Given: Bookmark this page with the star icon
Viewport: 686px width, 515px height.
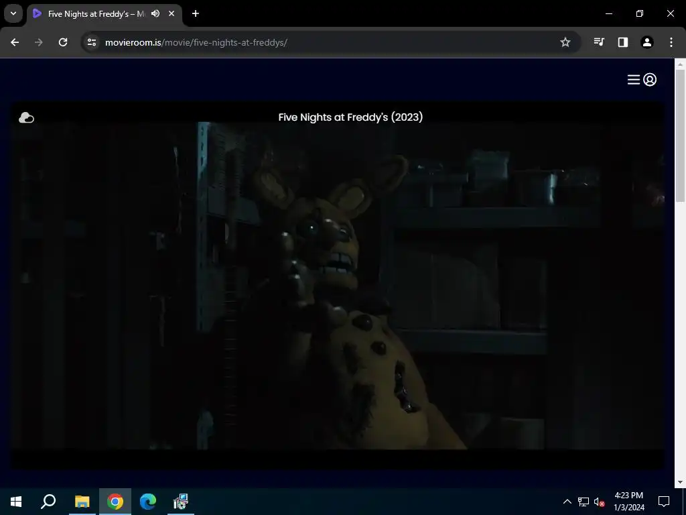Looking at the screenshot, I should pos(565,42).
